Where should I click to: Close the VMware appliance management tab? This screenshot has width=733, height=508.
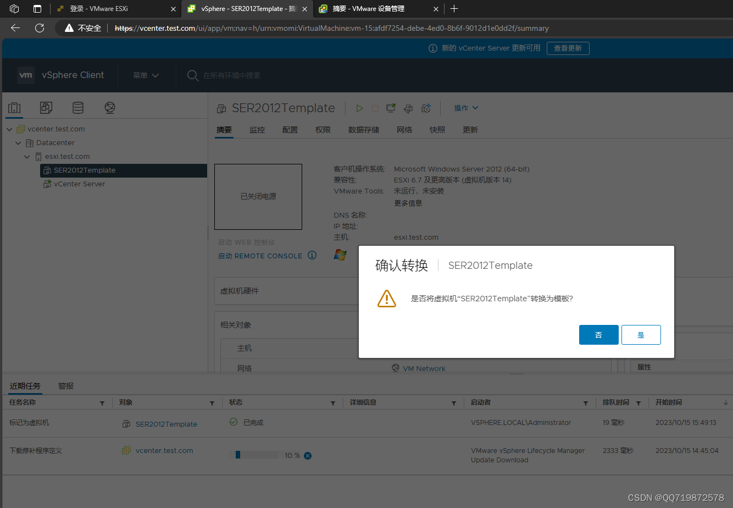(x=436, y=9)
